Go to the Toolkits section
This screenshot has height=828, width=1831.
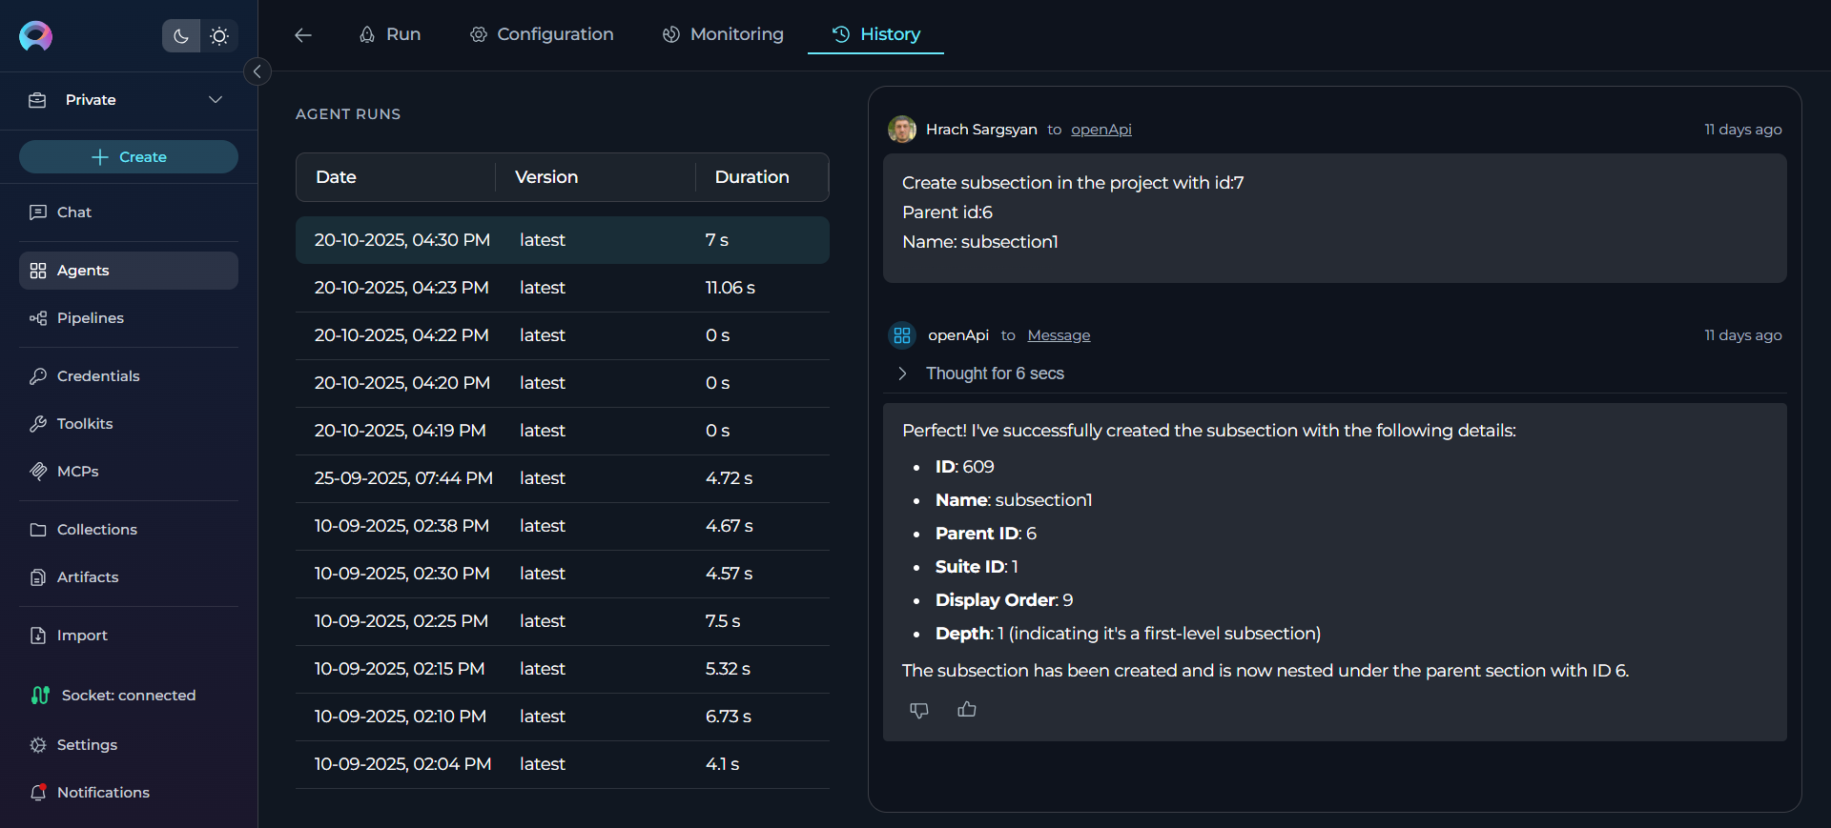point(85,423)
